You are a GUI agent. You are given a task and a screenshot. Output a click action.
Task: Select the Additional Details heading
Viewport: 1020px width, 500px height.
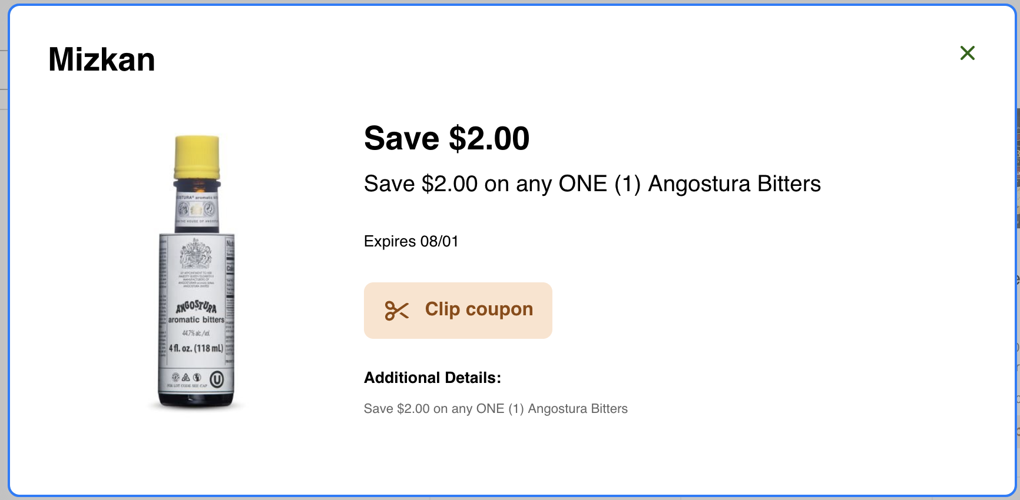(x=432, y=378)
